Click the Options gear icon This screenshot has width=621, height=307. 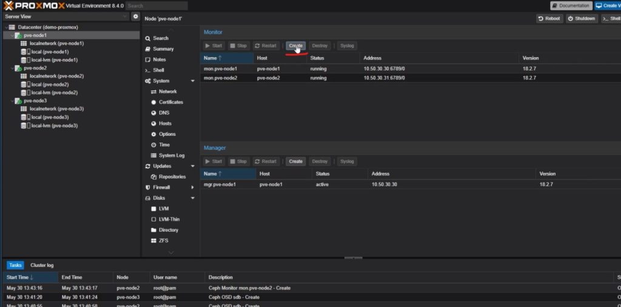point(153,134)
